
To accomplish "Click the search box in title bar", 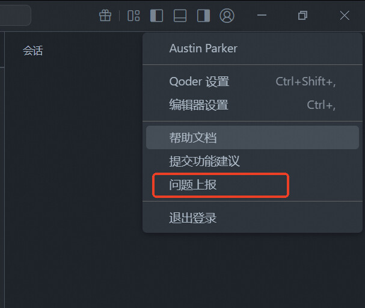I will (x=14, y=16).
